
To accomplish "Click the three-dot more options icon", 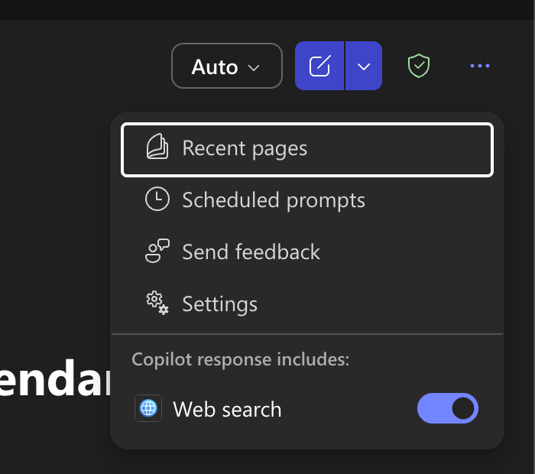I will pos(480,66).
